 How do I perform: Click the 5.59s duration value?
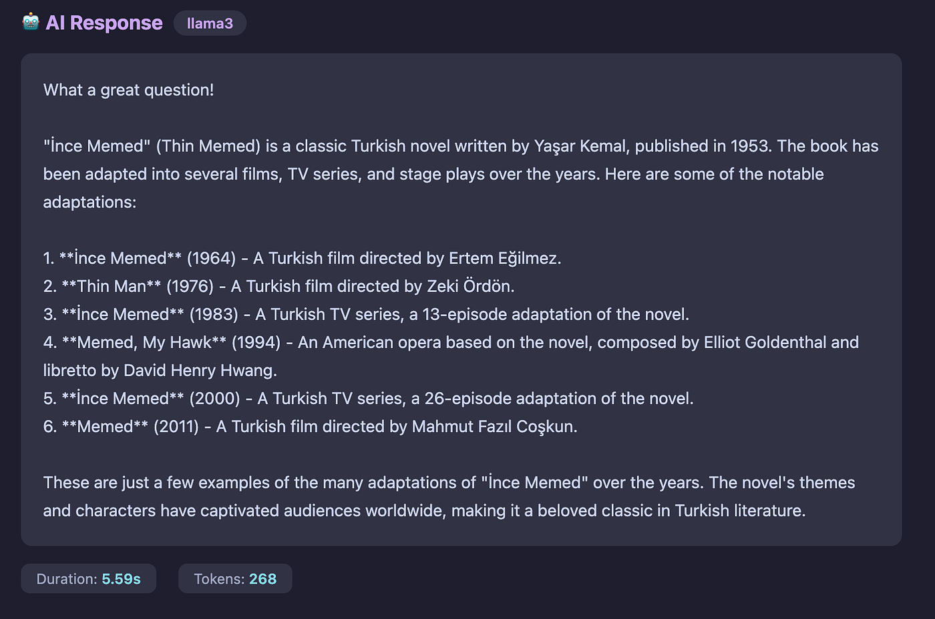tap(121, 578)
